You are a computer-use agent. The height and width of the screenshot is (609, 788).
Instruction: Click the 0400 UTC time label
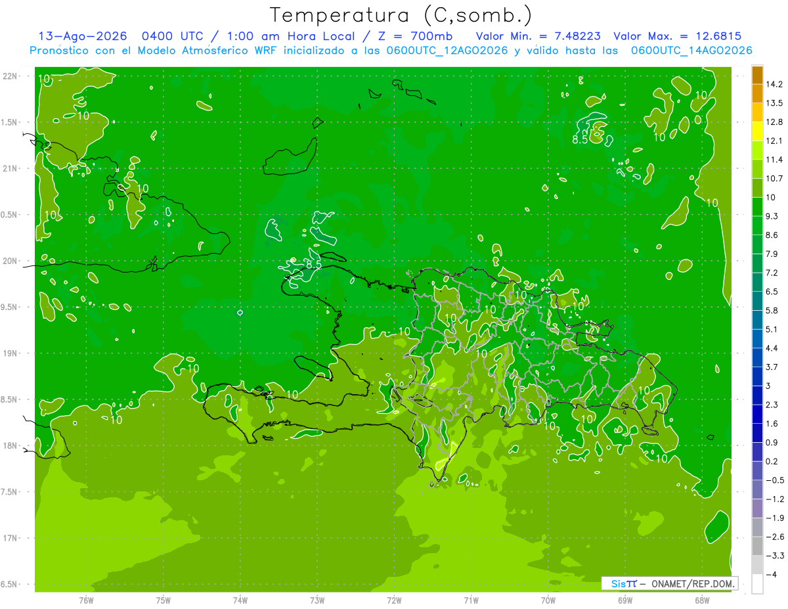(x=173, y=36)
